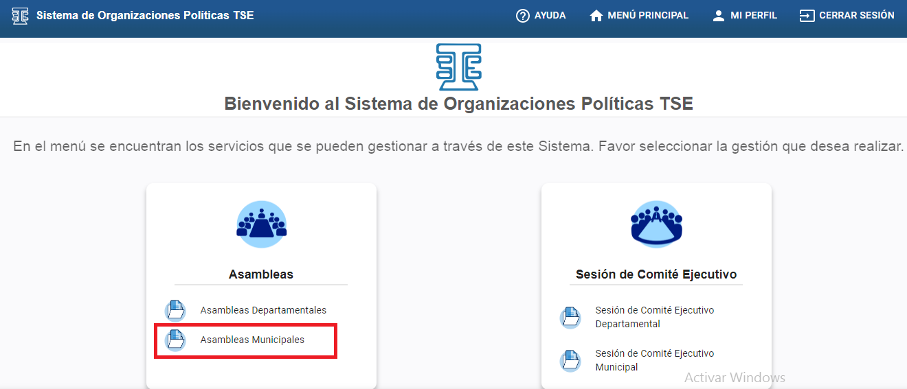
Task: Click the help question mark icon
Action: coord(523,15)
